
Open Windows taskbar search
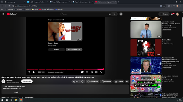pos(7,100)
